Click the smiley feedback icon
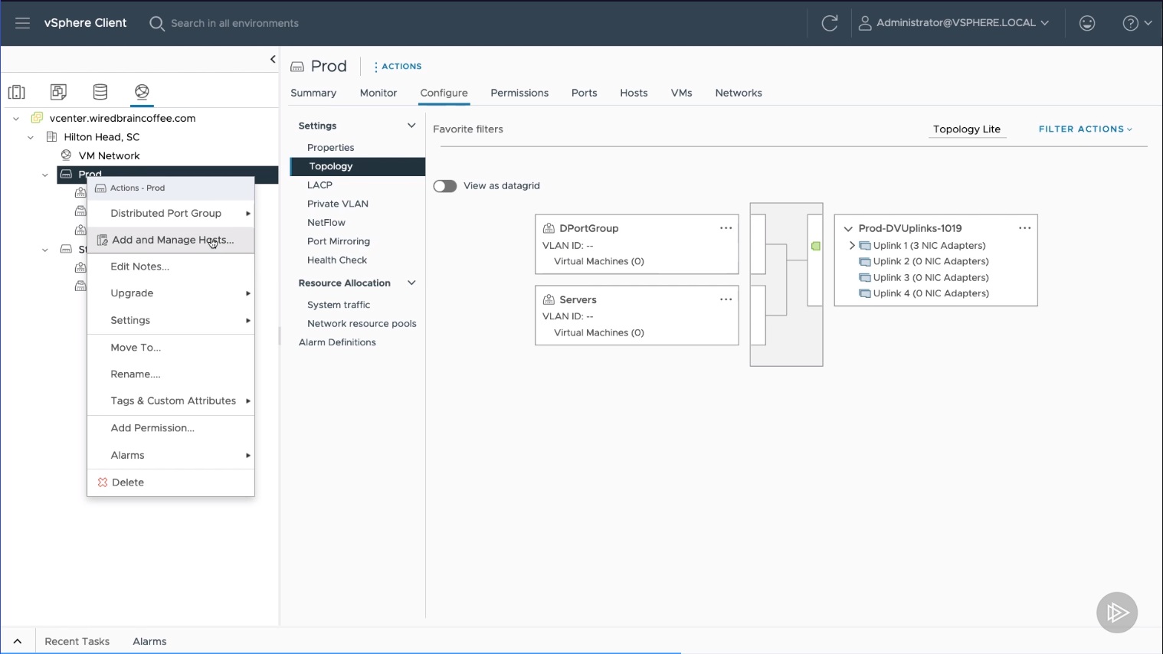The width and height of the screenshot is (1163, 654). coord(1086,23)
